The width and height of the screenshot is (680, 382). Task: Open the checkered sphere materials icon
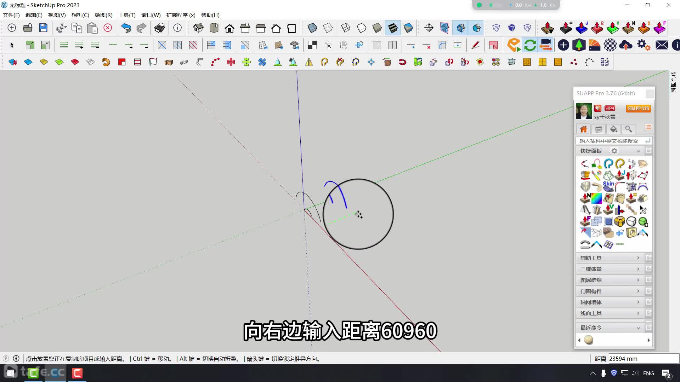(x=610, y=45)
